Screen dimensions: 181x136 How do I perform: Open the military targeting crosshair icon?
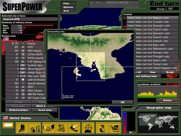(88, 127)
